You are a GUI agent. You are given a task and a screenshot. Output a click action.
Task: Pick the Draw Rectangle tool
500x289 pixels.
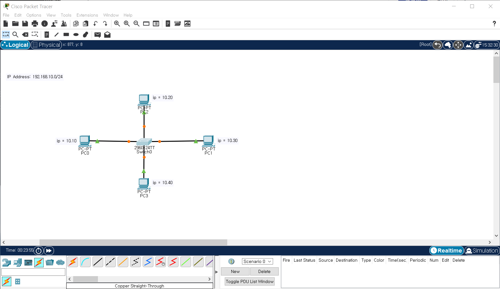coord(66,35)
